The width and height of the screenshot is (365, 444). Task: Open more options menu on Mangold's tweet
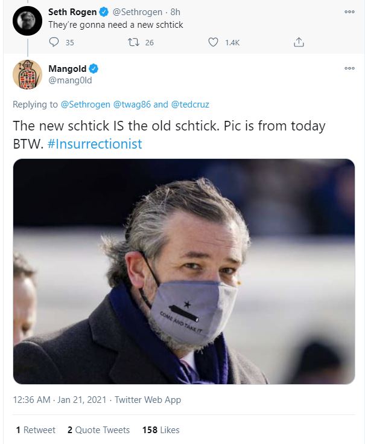tap(349, 68)
